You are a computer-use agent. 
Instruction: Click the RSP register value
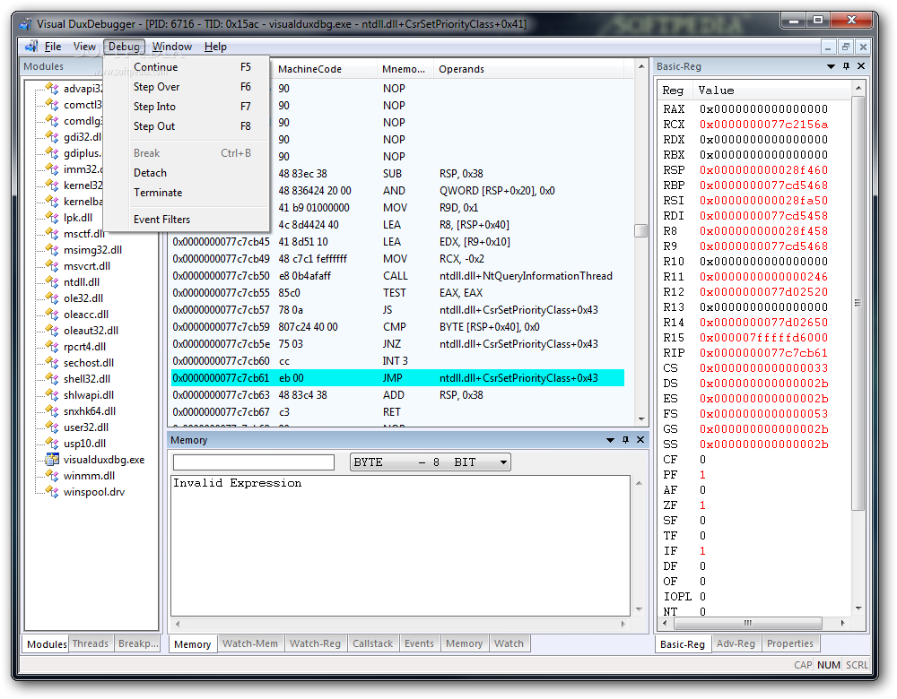click(x=763, y=169)
